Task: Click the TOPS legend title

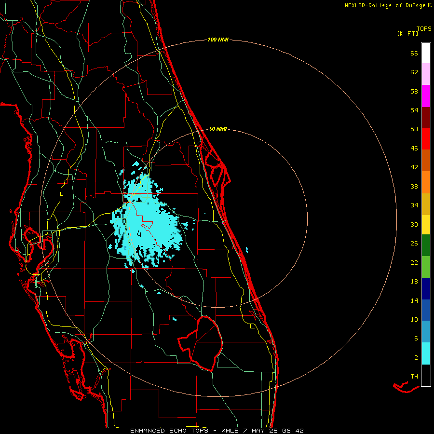Action: 424,29
